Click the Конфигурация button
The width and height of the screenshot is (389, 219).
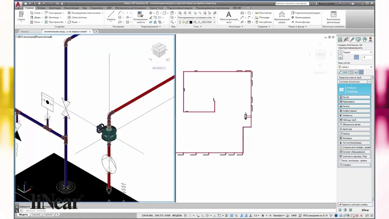click(x=354, y=111)
